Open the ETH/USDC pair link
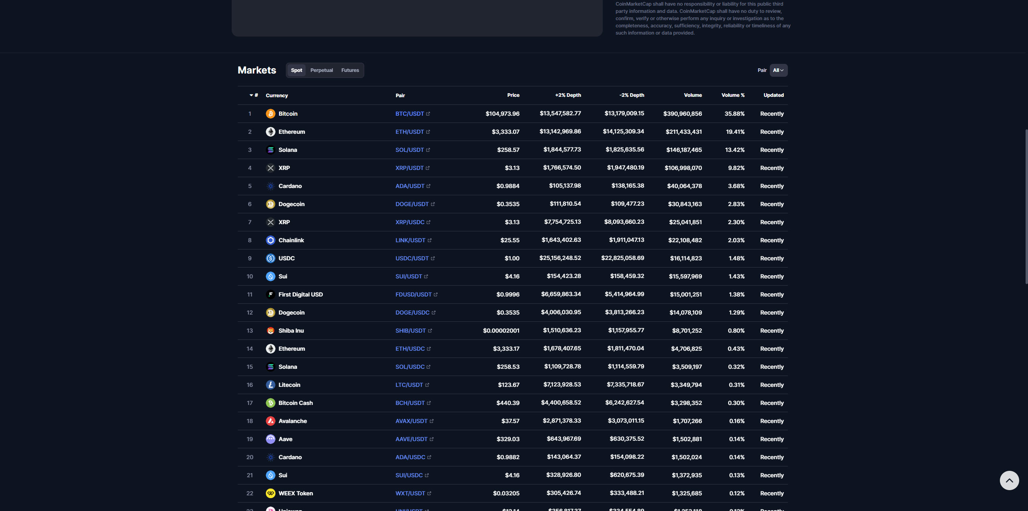Viewport: 1028px width, 511px height. tap(410, 349)
